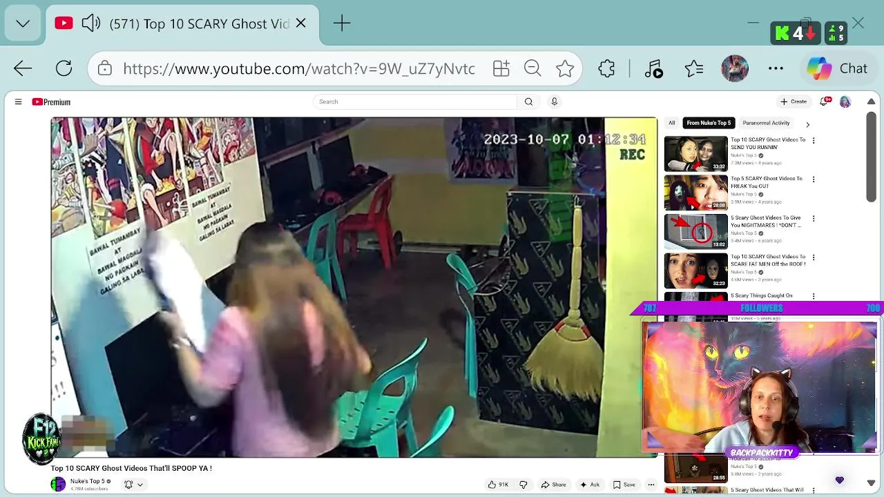Open browser extensions puzzle icon

pyautogui.click(x=606, y=68)
